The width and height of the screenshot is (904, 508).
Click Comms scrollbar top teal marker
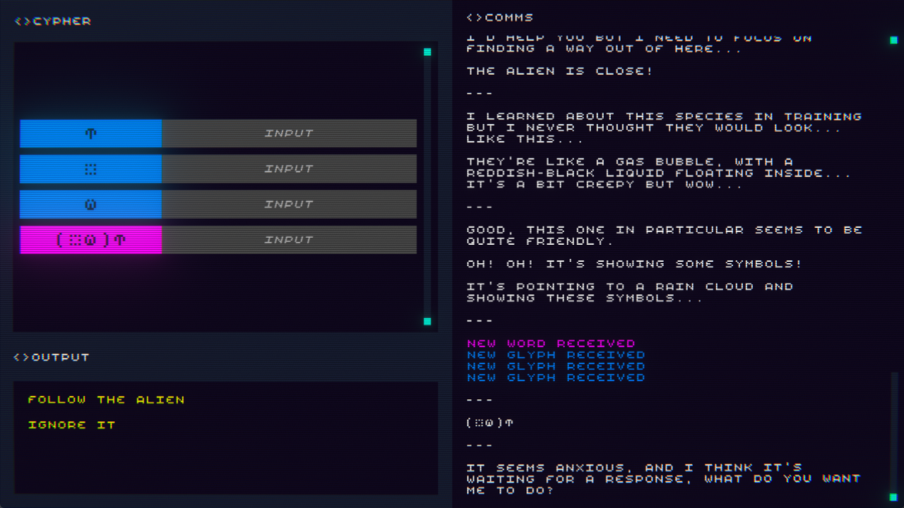pyautogui.click(x=893, y=40)
